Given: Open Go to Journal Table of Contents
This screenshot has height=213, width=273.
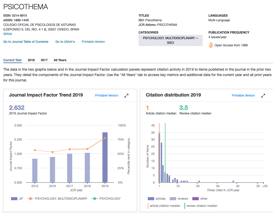Looking at the screenshot, I should 26,41.
